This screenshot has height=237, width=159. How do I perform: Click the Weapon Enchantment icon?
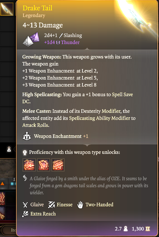27,136
